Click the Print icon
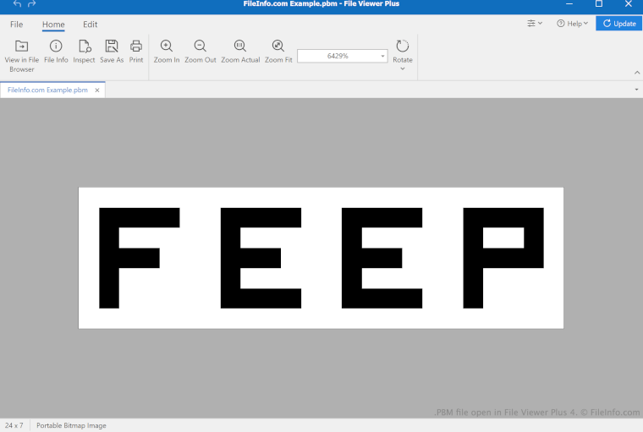 tap(136, 46)
